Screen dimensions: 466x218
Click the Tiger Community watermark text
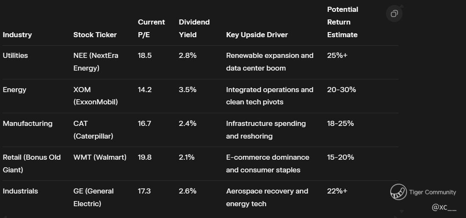click(433, 192)
